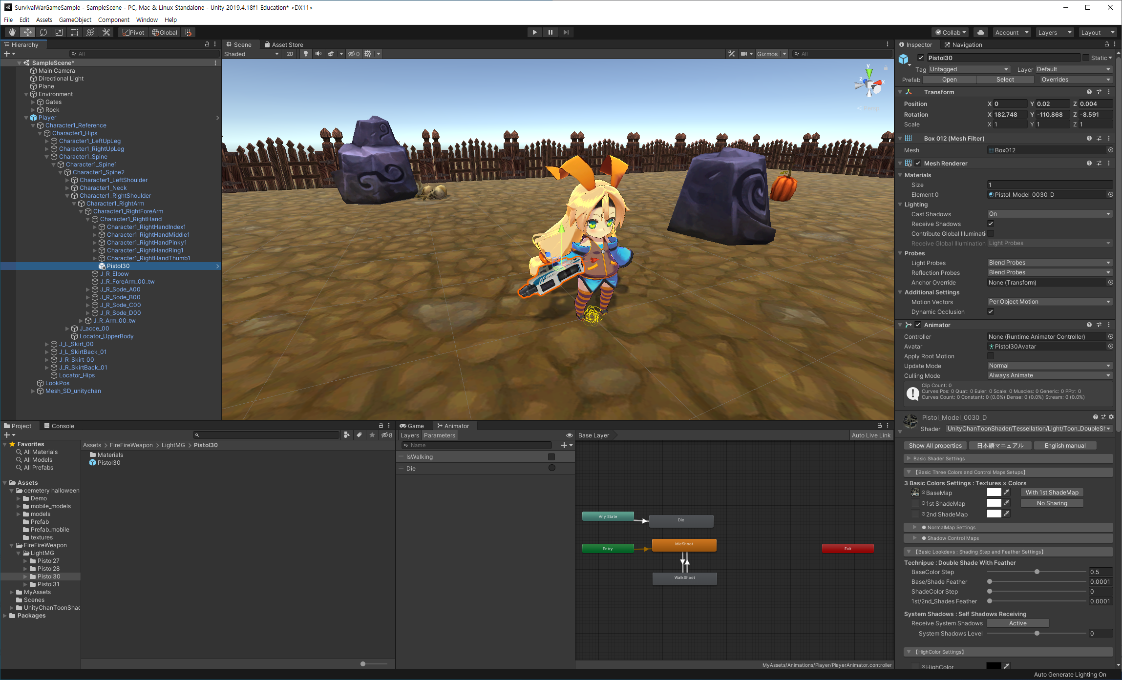Switch to the Console tab
The image size is (1122, 680).
(59, 426)
